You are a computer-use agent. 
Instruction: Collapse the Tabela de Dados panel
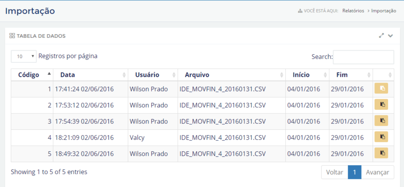pyautogui.click(x=391, y=36)
